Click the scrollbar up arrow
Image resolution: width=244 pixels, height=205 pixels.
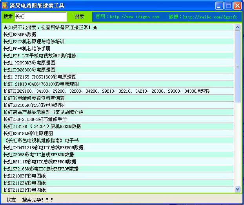point(237,27)
